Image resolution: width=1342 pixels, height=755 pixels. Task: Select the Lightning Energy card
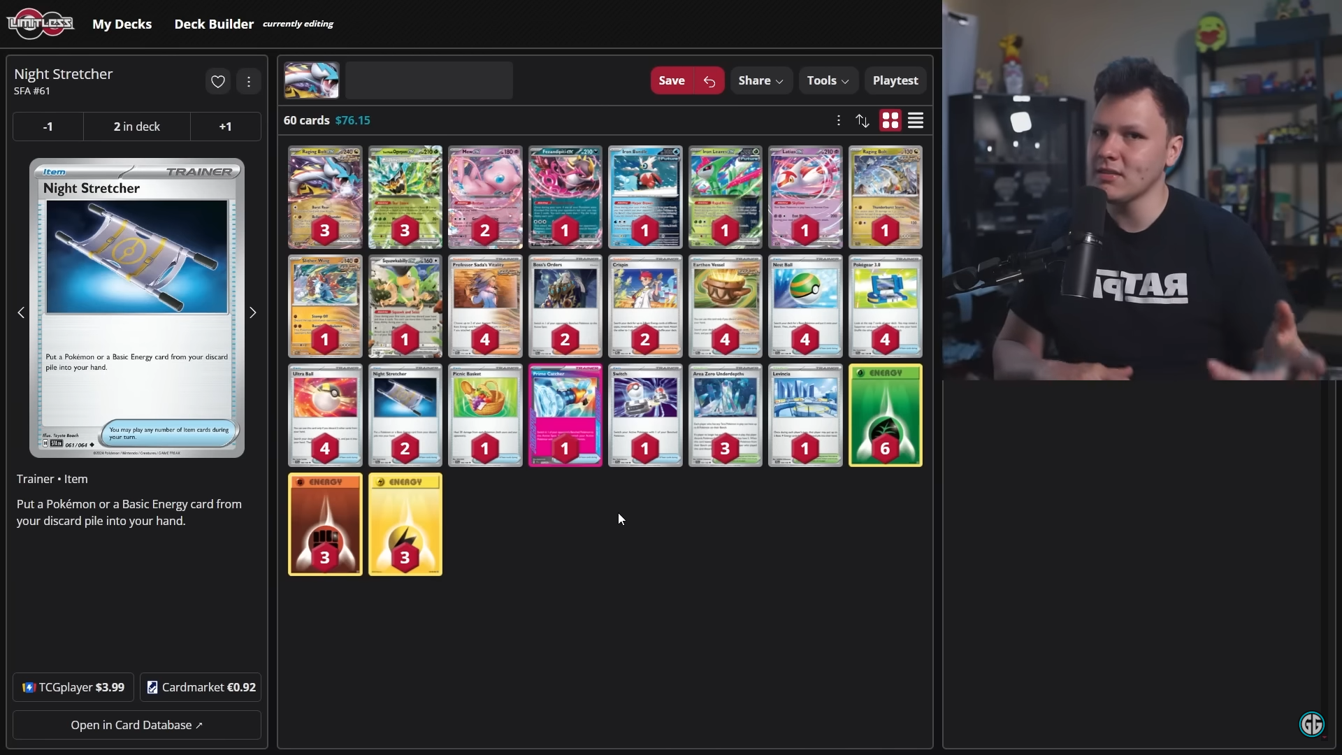405,524
